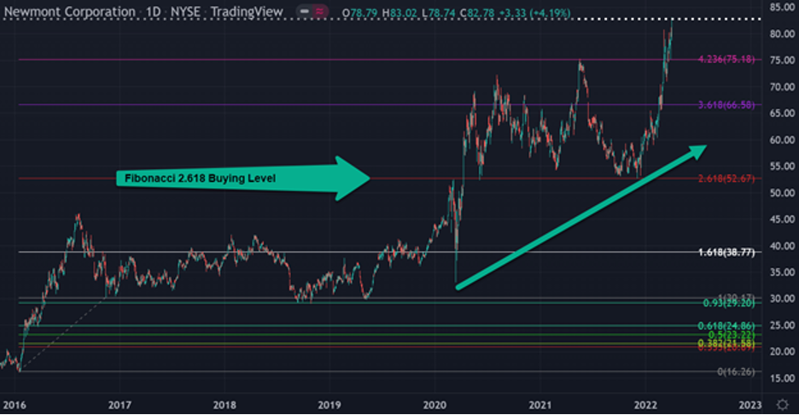Click the 35.00 price axis label
The image size is (799, 415).
(782, 272)
